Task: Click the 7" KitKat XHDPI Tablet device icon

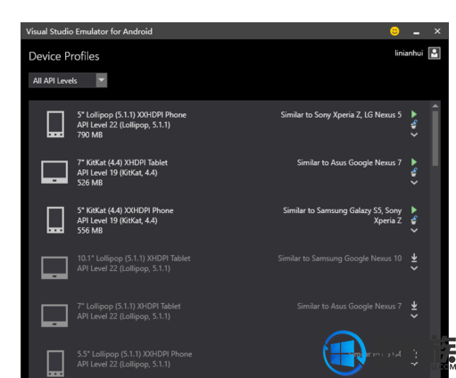Action: click(x=54, y=172)
